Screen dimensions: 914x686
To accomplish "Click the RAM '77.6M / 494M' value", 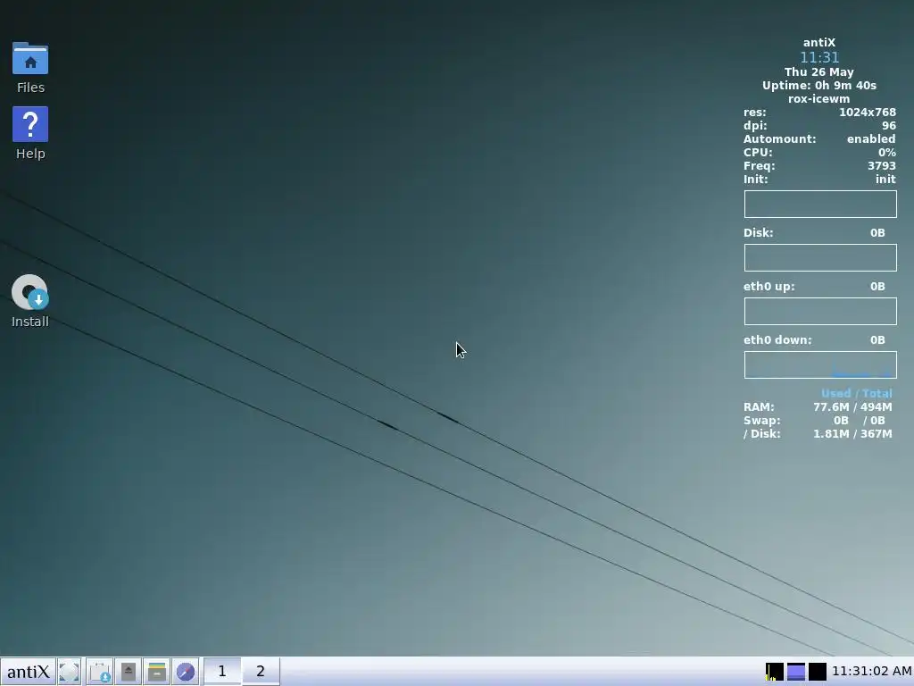I will [x=852, y=406].
